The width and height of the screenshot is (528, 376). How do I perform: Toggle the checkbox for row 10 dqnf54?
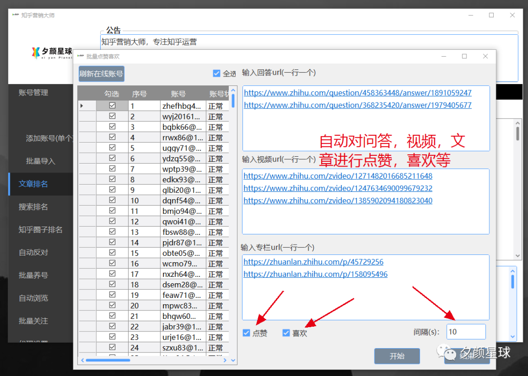(x=112, y=200)
